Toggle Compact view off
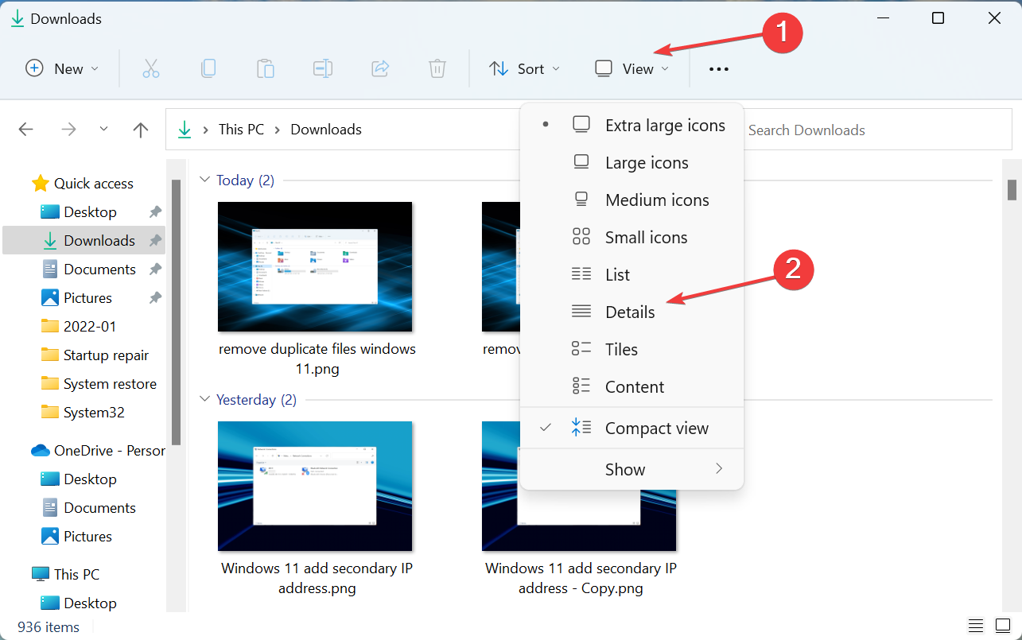 pyautogui.click(x=631, y=428)
